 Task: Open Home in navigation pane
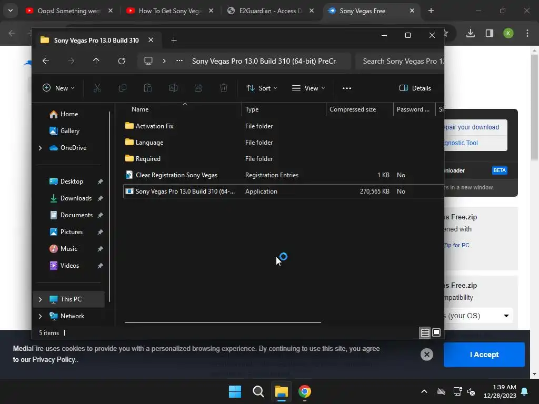pyautogui.click(x=69, y=114)
